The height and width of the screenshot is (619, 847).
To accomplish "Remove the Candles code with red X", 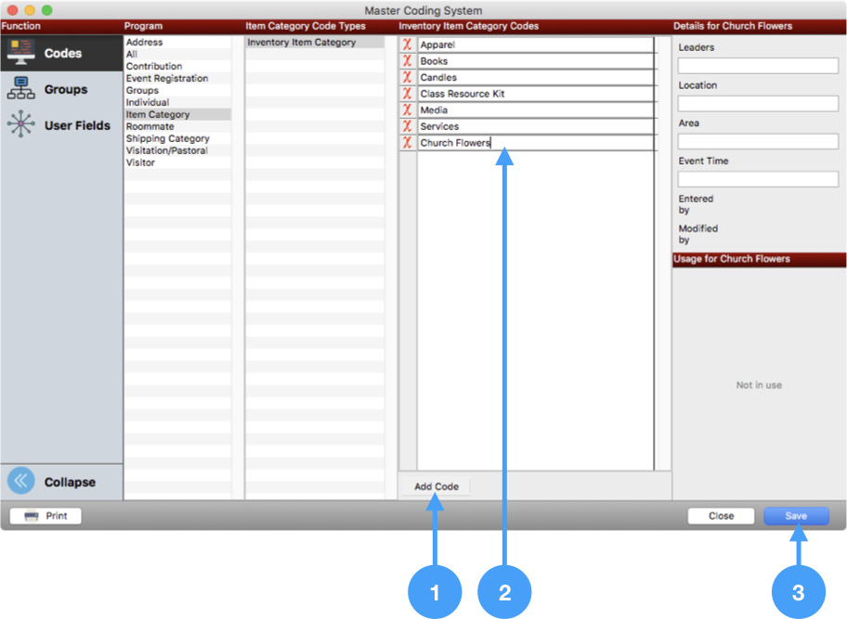I will tap(407, 77).
